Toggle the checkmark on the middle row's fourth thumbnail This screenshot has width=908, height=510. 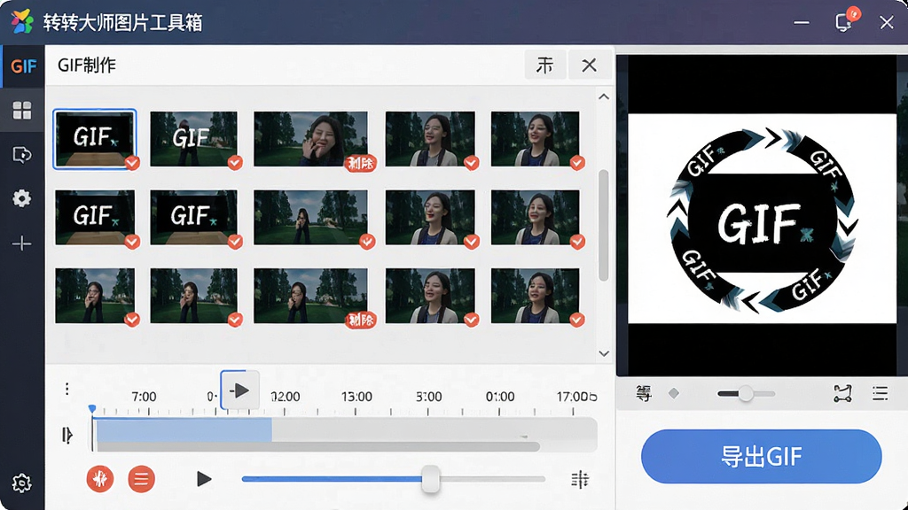tap(472, 241)
